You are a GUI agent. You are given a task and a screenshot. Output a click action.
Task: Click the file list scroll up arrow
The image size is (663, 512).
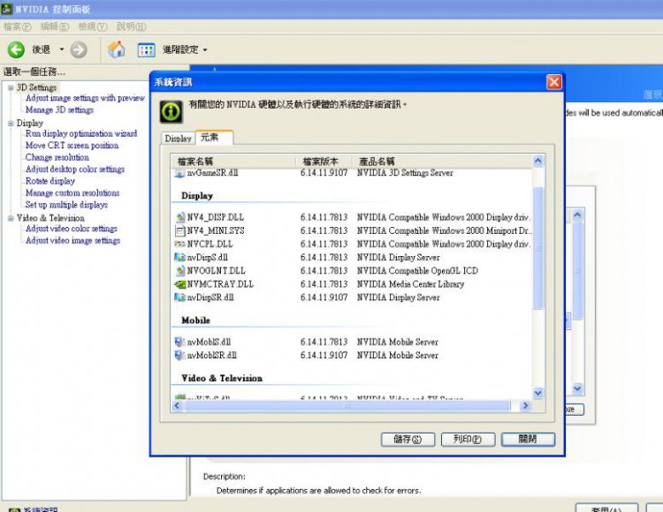pos(537,161)
